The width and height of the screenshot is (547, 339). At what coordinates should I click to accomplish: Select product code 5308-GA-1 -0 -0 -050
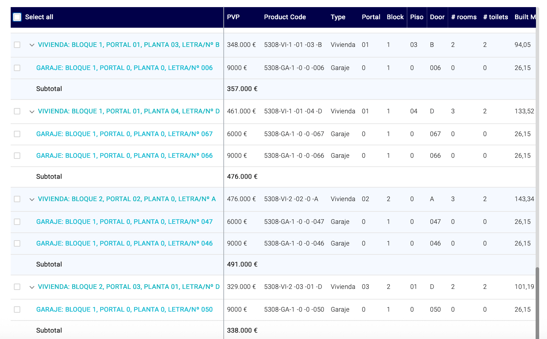pyautogui.click(x=294, y=310)
